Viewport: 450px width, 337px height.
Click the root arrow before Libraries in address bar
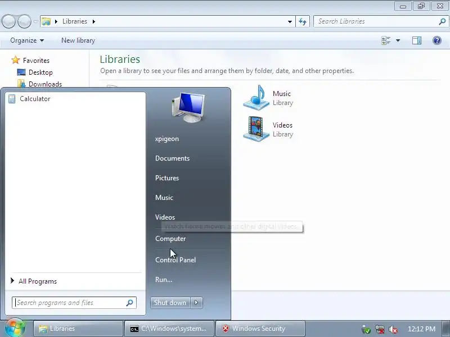pyautogui.click(x=56, y=21)
